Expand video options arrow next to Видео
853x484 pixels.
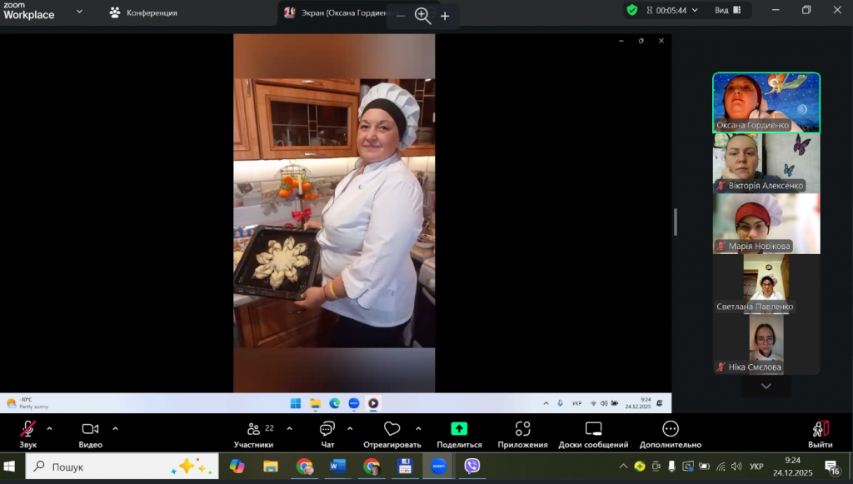[x=115, y=429]
